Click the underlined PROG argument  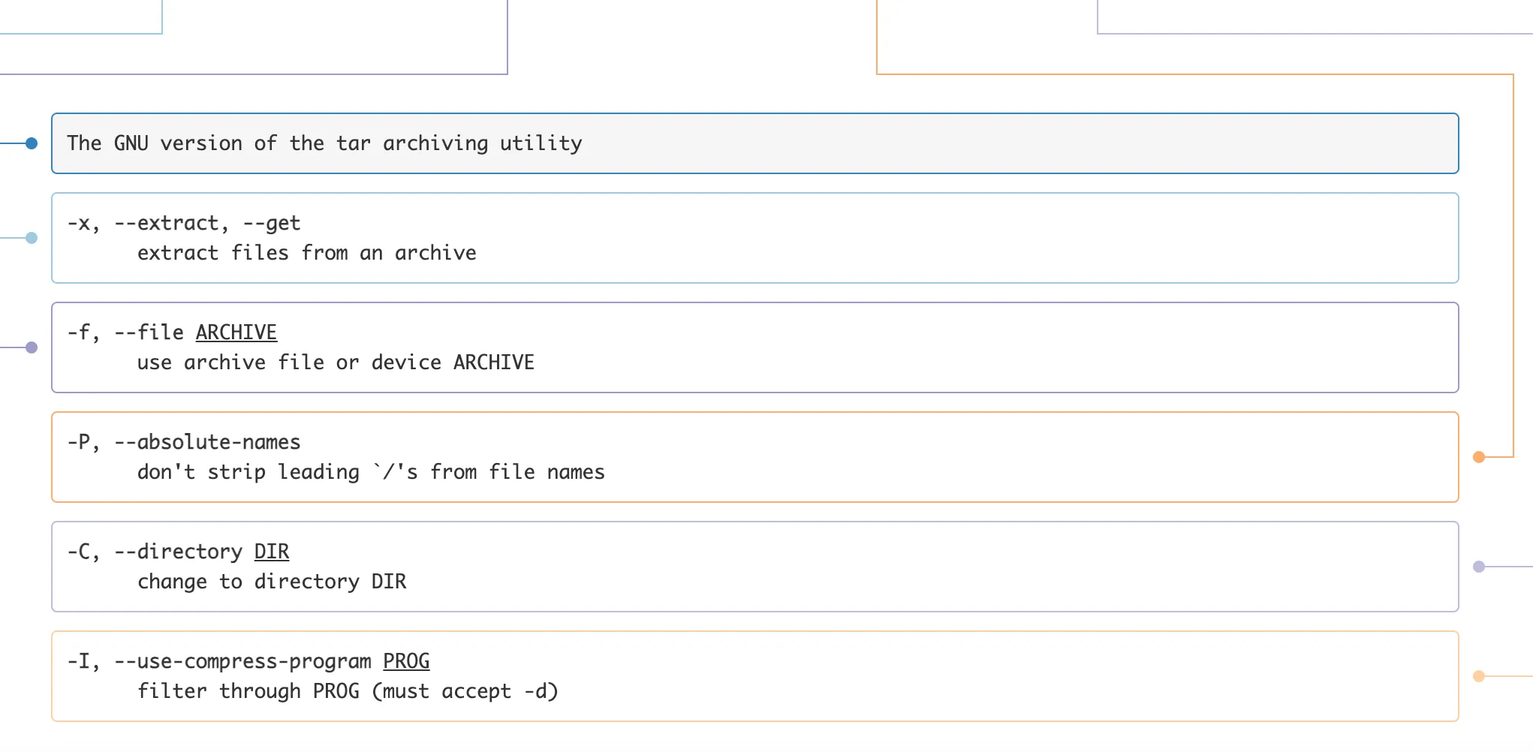405,661
